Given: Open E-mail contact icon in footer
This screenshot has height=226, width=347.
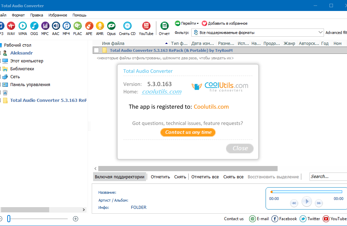Looking at the screenshot, I should tap(252, 219).
